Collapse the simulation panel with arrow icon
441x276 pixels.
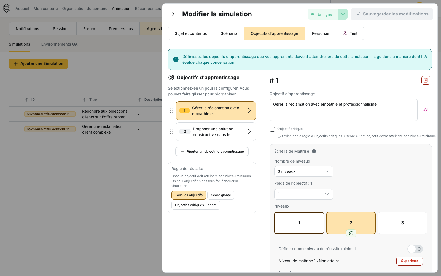[x=173, y=14]
